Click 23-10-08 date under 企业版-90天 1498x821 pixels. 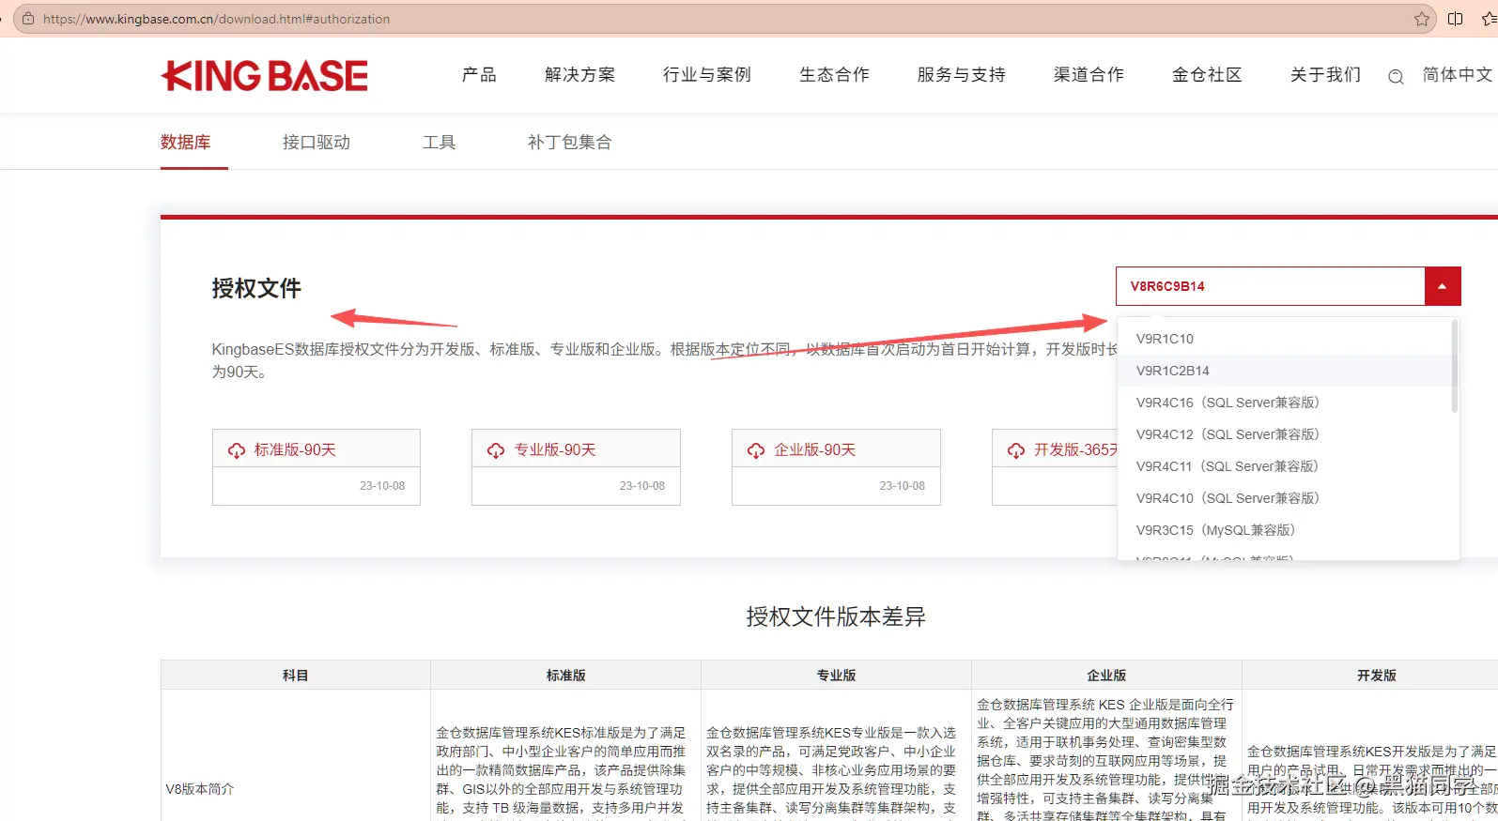point(903,486)
